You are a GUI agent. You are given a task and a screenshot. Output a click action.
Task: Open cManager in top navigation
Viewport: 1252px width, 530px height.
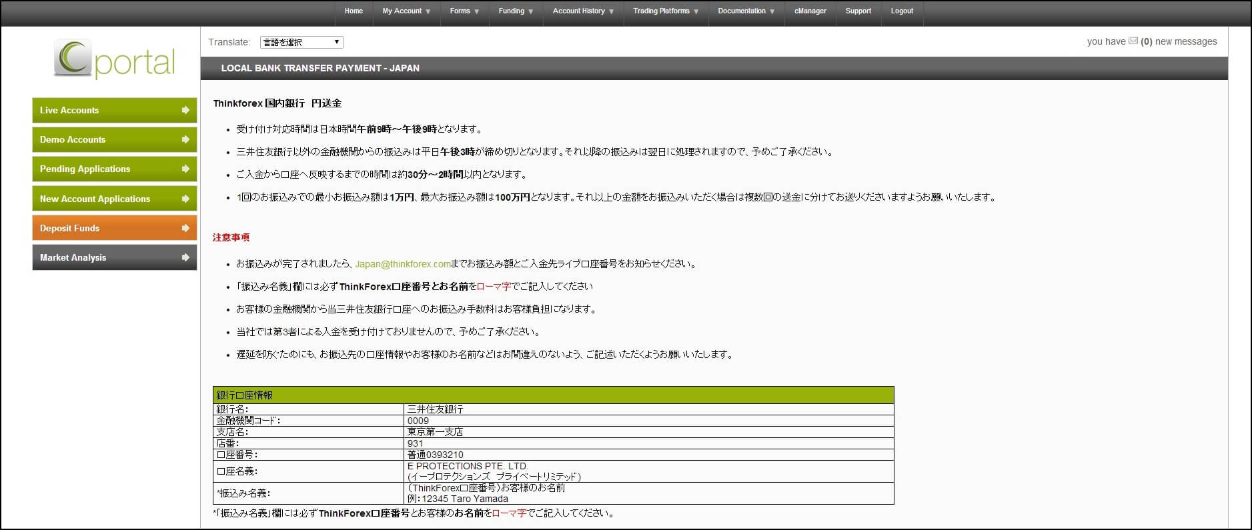point(810,11)
